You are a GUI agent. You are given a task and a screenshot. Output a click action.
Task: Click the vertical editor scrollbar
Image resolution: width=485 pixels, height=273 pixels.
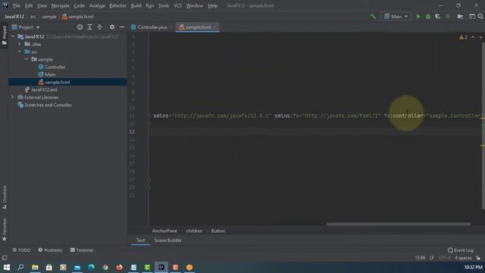(x=483, y=126)
